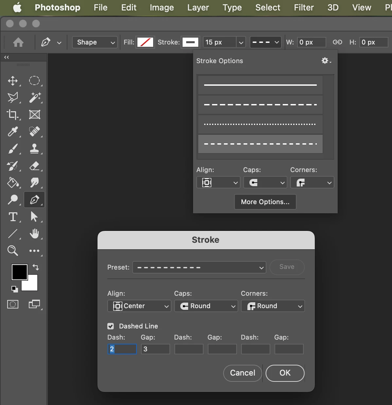Change the screen mode
392x405 pixels.
[x=34, y=304]
